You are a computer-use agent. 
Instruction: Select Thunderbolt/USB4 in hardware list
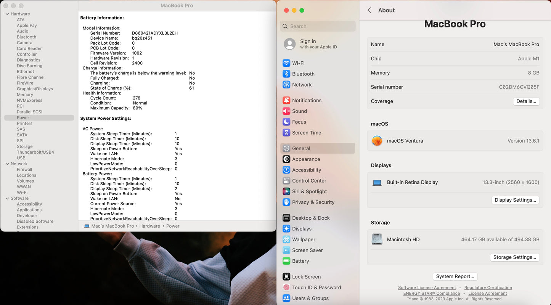point(35,152)
